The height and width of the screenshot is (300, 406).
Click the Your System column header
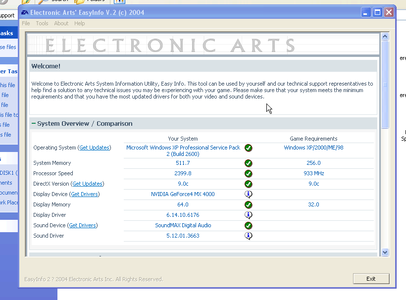tap(183, 139)
